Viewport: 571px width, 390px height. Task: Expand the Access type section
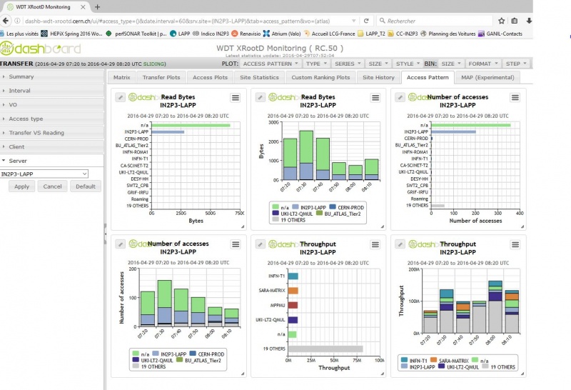[51, 119]
